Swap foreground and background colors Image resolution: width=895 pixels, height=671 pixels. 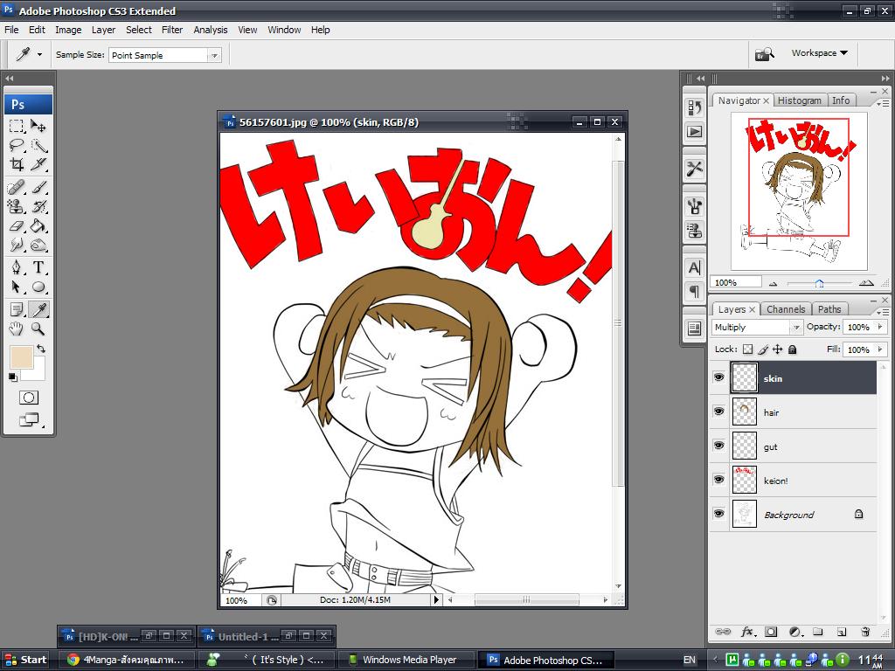click(41, 348)
